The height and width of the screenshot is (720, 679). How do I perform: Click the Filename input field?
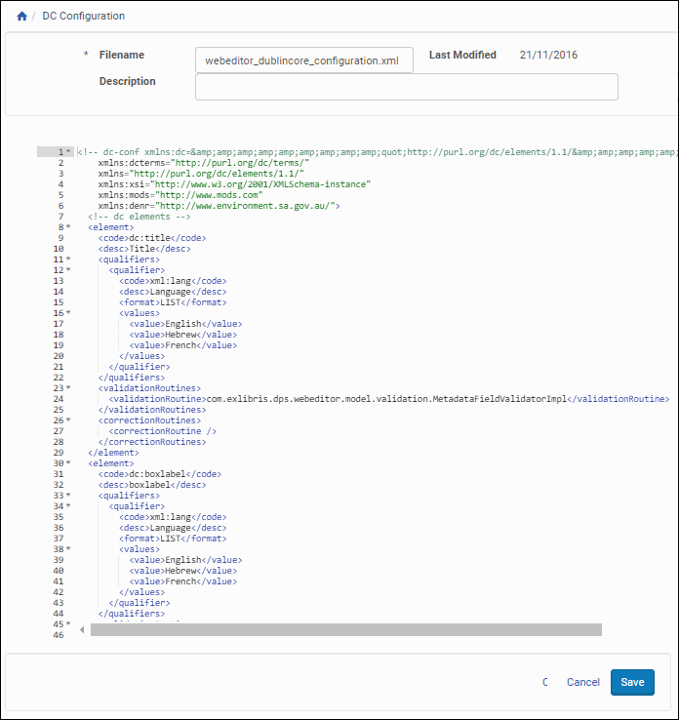point(303,60)
